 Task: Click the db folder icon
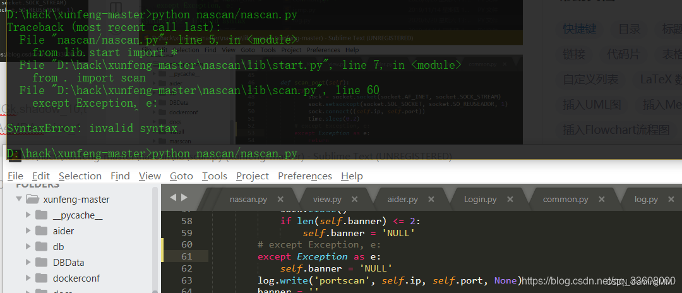(x=41, y=246)
